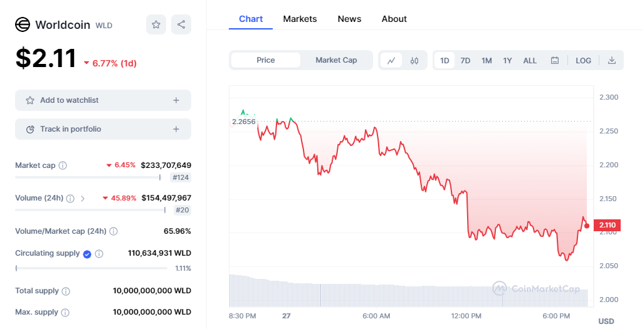Toggle LOG scale on chart
Screen dimensions: 642x329
point(583,60)
